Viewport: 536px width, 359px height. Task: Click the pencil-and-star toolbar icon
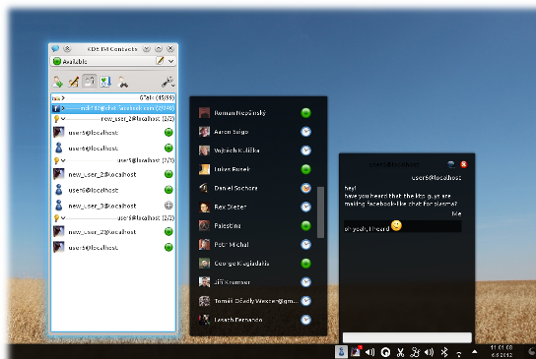[x=74, y=82]
